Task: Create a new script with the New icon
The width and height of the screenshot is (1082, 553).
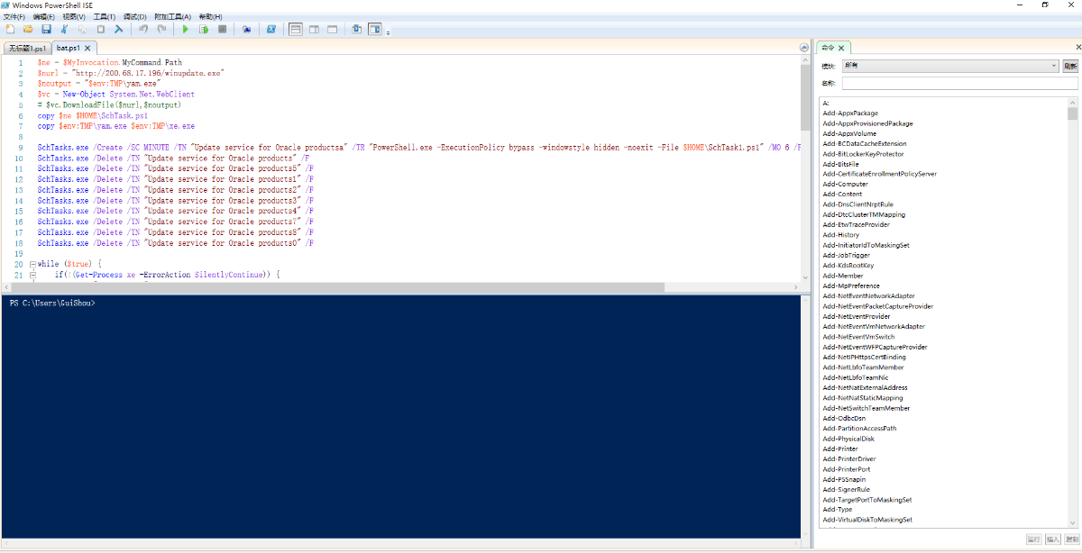Action: [10, 30]
